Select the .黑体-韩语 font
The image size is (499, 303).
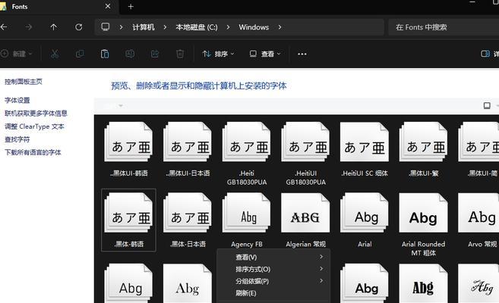(x=128, y=220)
